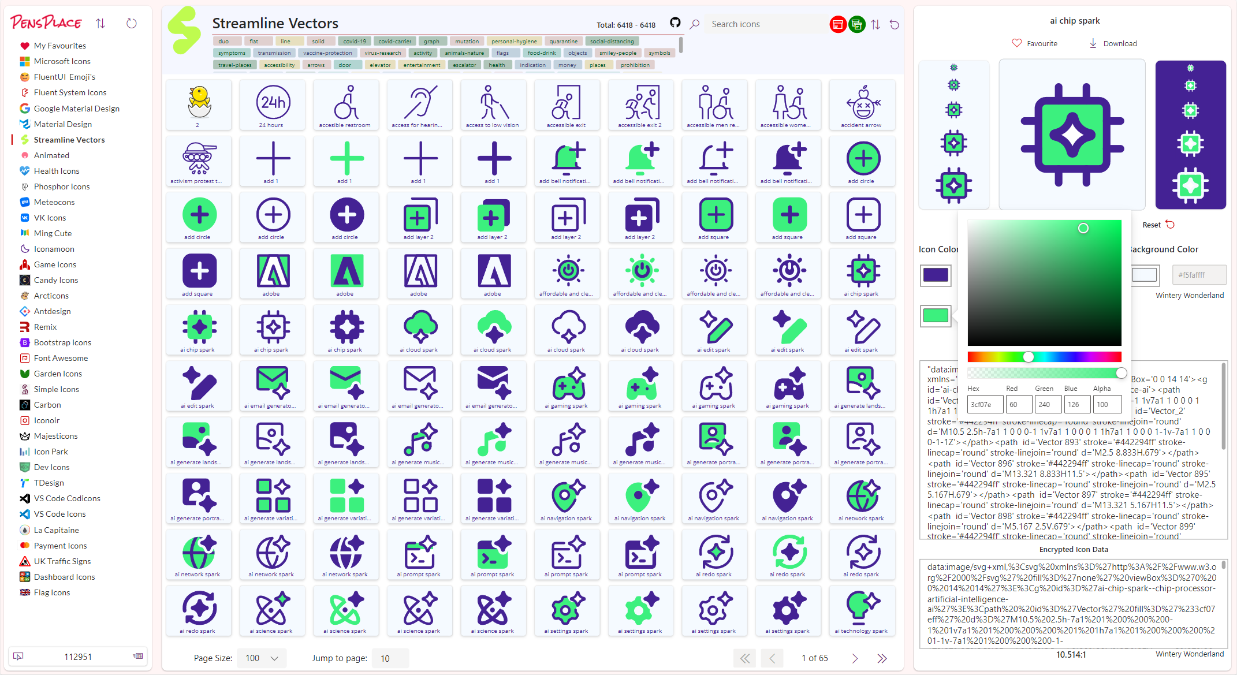Click the sort arrows beside PensPlace logo
1237x675 pixels.
pyautogui.click(x=100, y=23)
